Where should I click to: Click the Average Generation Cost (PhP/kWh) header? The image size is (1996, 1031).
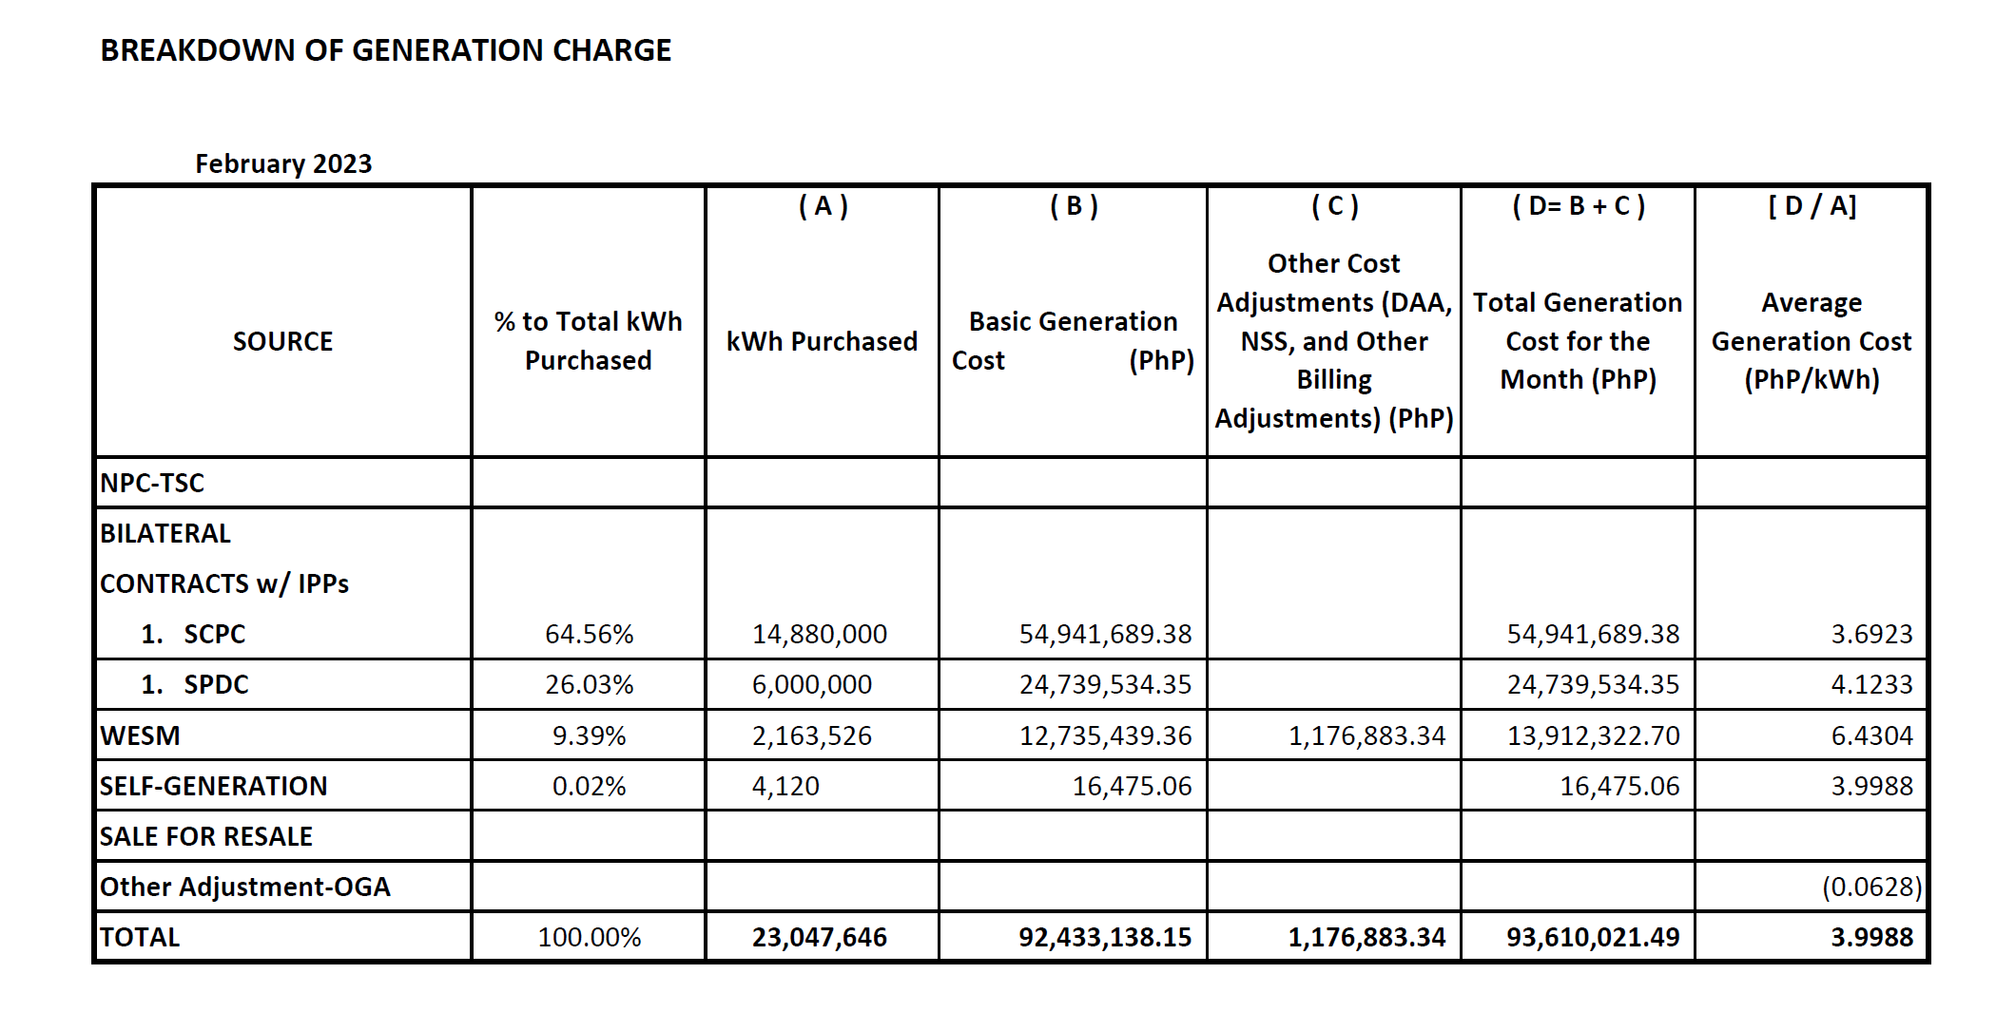pos(1812,341)
